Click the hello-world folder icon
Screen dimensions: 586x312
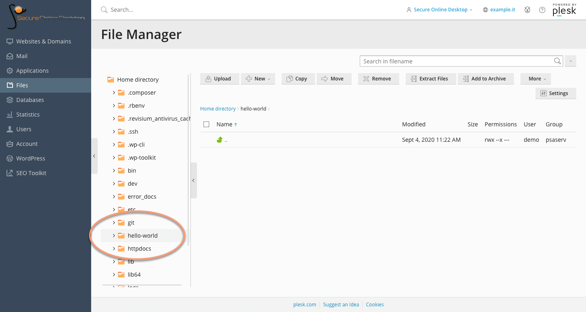tap(121, 236)
